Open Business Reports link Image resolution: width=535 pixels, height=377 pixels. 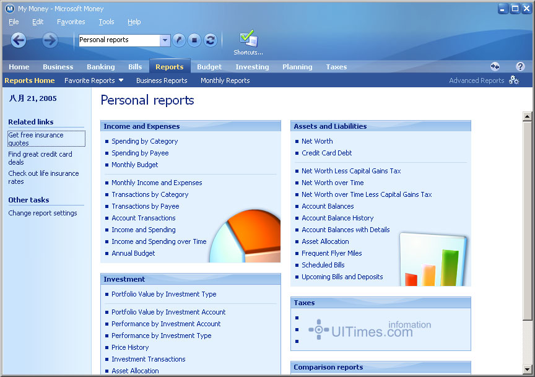tap(162, 80)
